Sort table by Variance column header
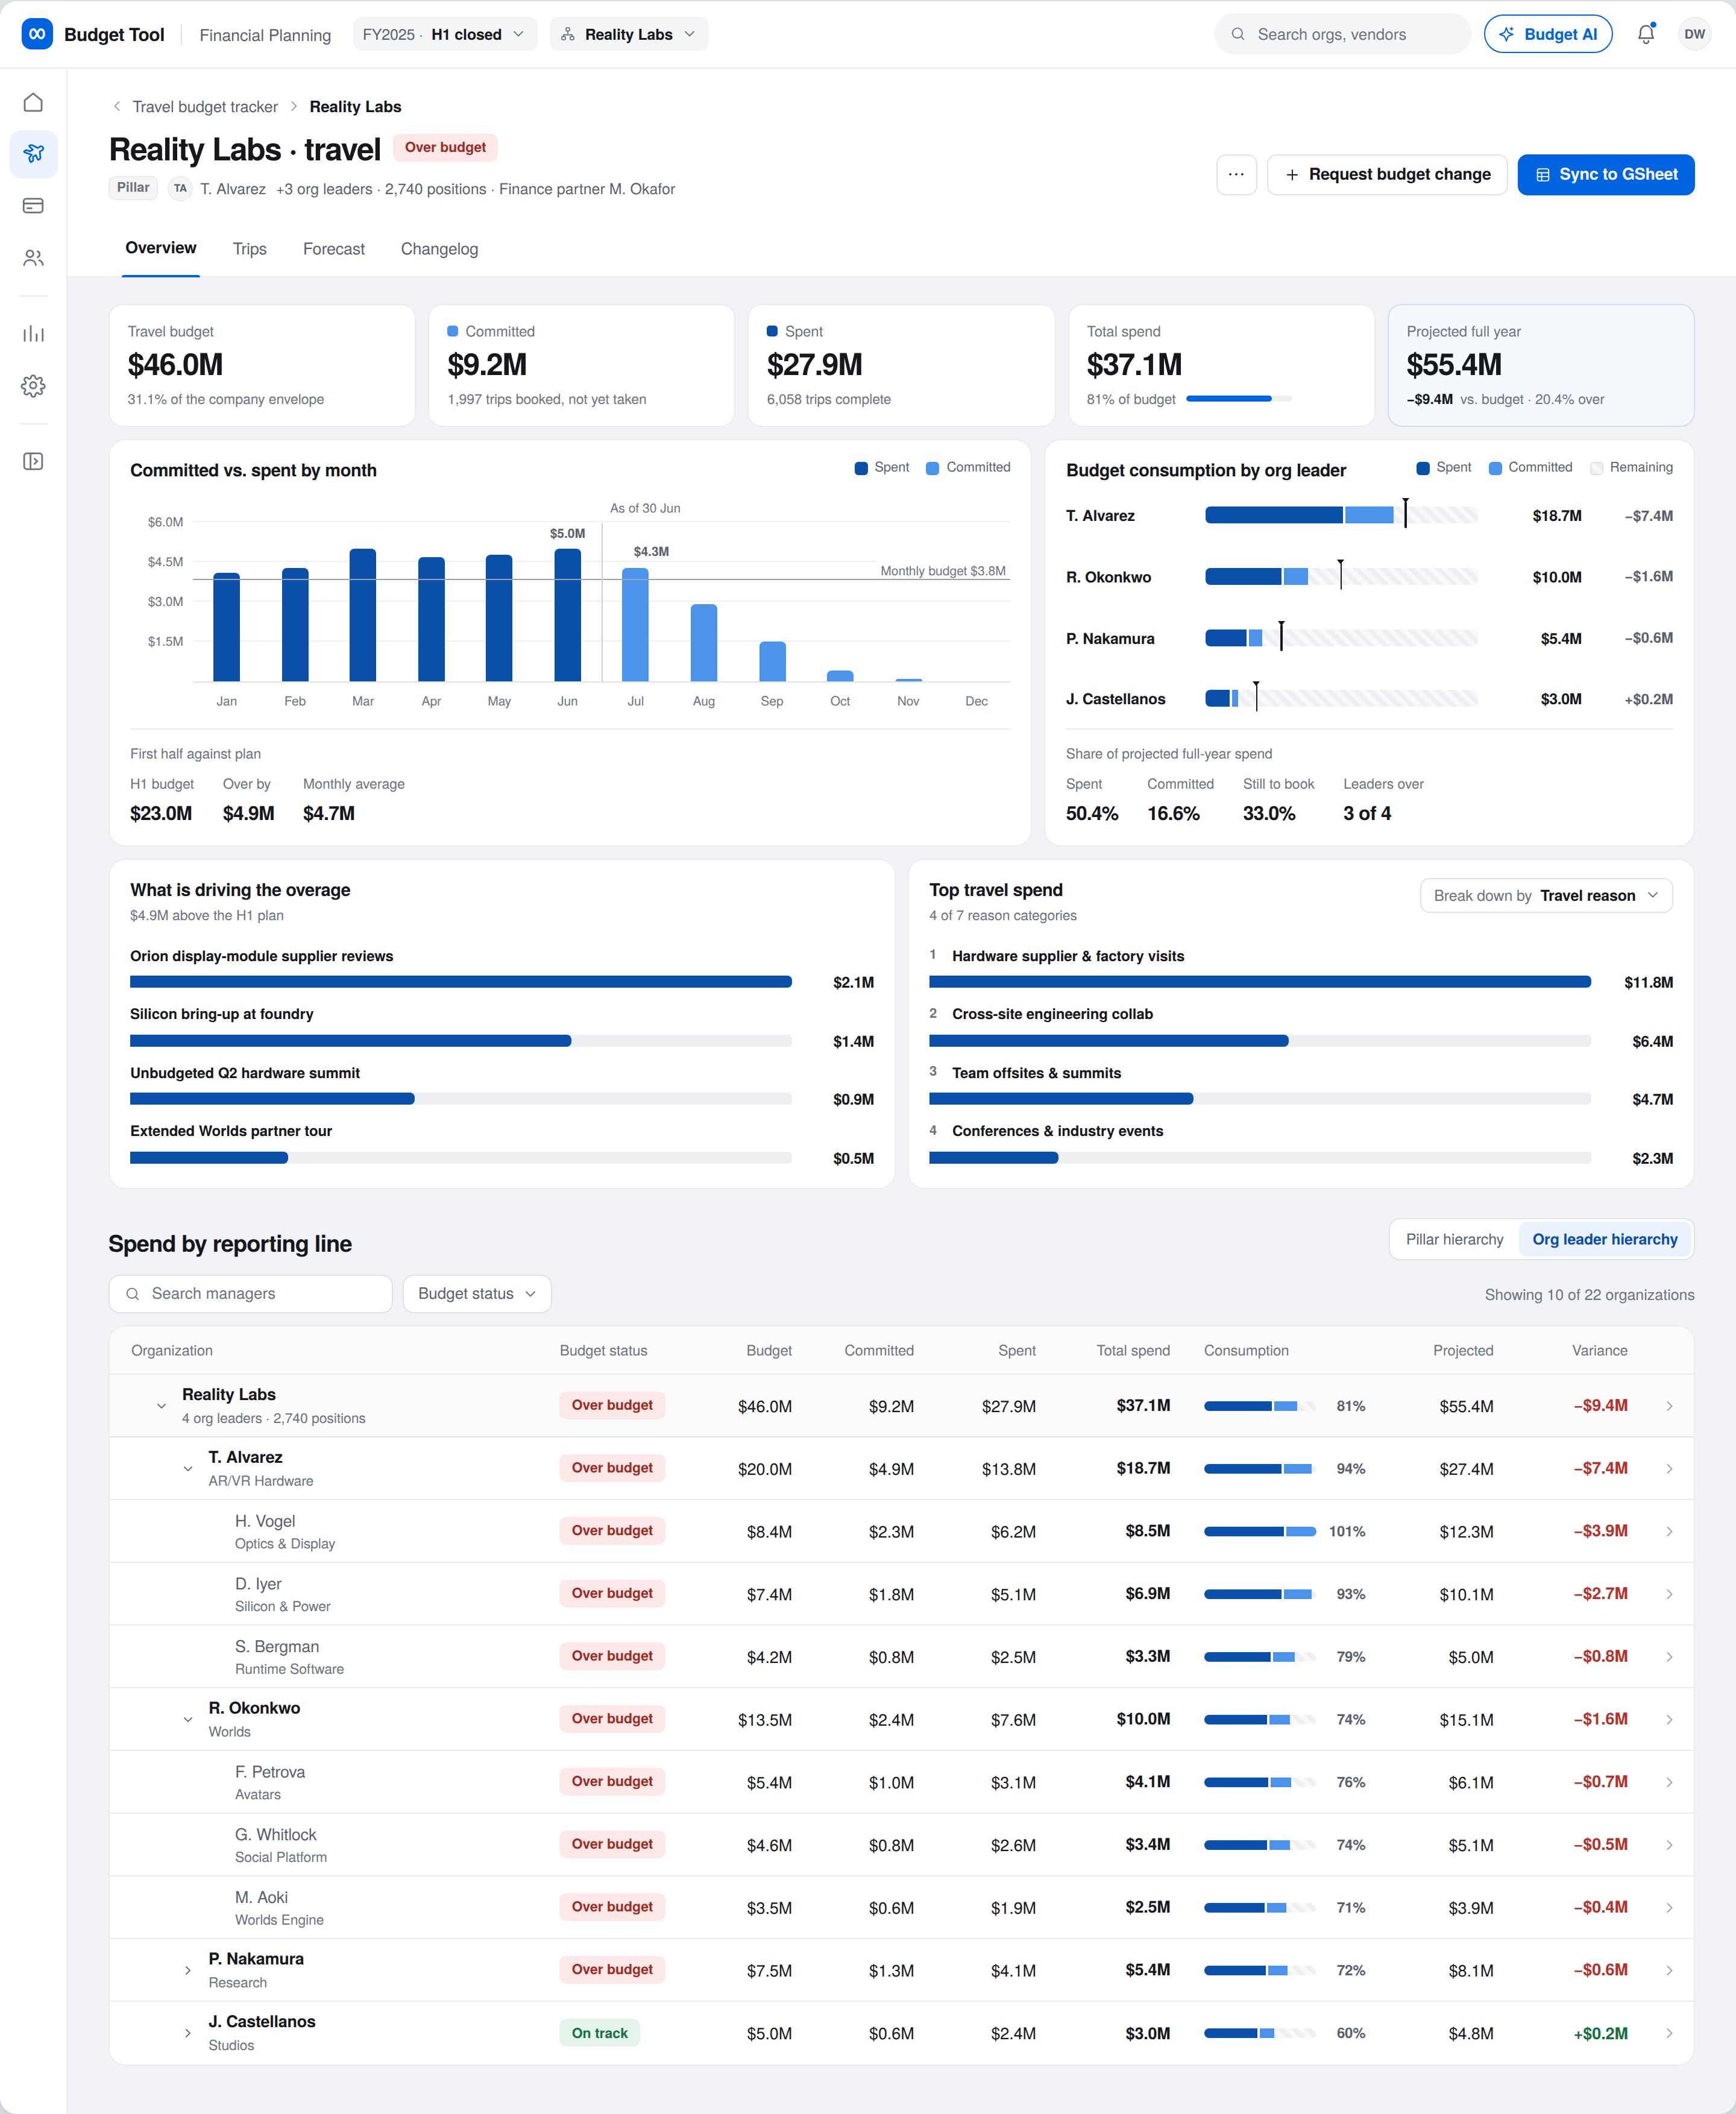 coord(1599,1349)
